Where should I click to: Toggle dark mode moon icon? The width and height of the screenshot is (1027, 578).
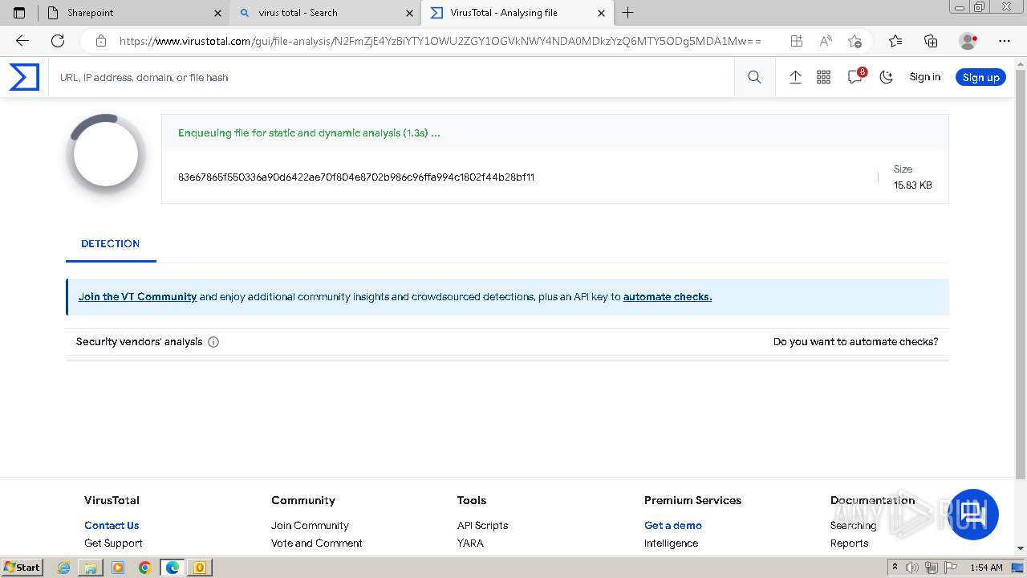[x=887, y=77]
